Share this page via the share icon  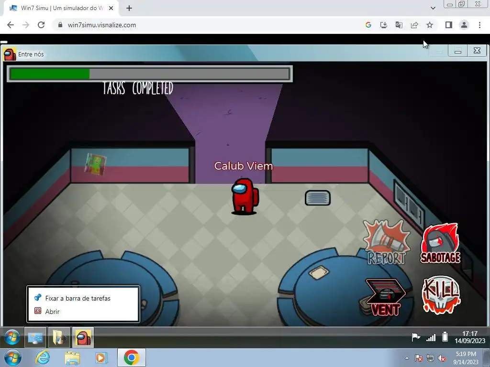click(414, 25)
